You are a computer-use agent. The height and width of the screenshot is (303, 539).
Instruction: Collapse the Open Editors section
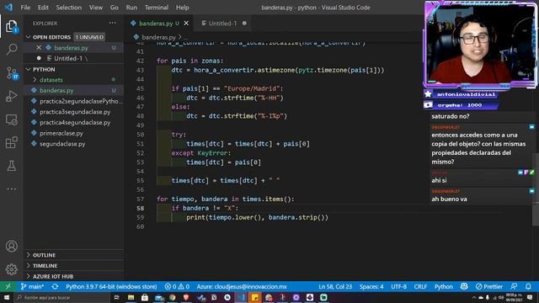tap(28, 37)
